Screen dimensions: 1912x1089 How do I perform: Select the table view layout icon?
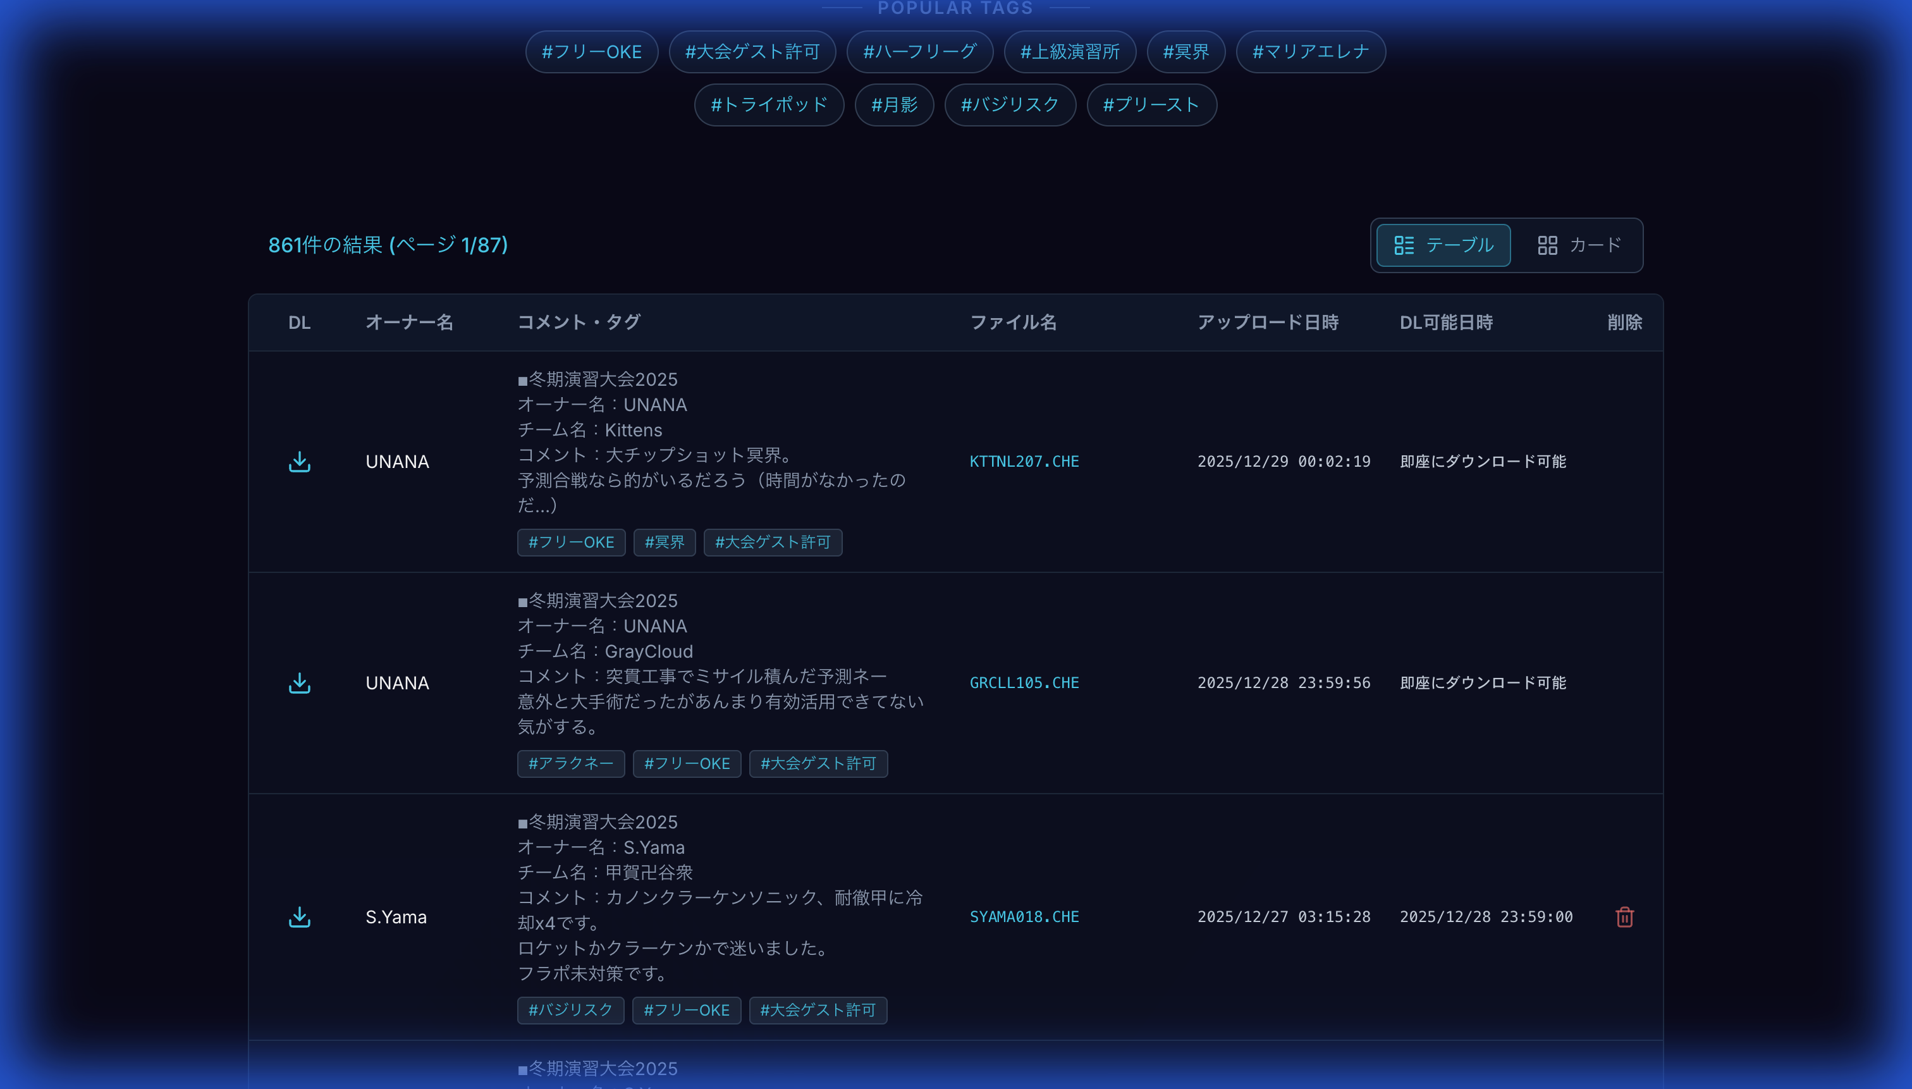tap(1404, 245)
